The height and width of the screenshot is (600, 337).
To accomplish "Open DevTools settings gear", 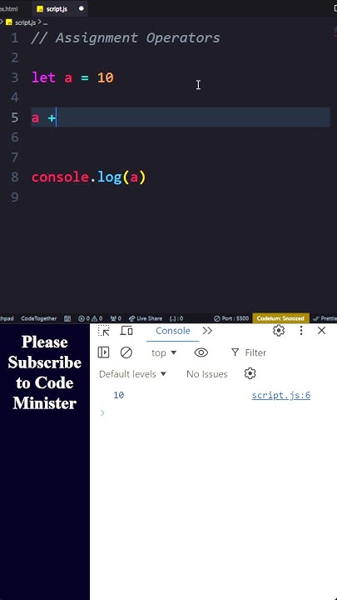I will click(x=279, y=330).
